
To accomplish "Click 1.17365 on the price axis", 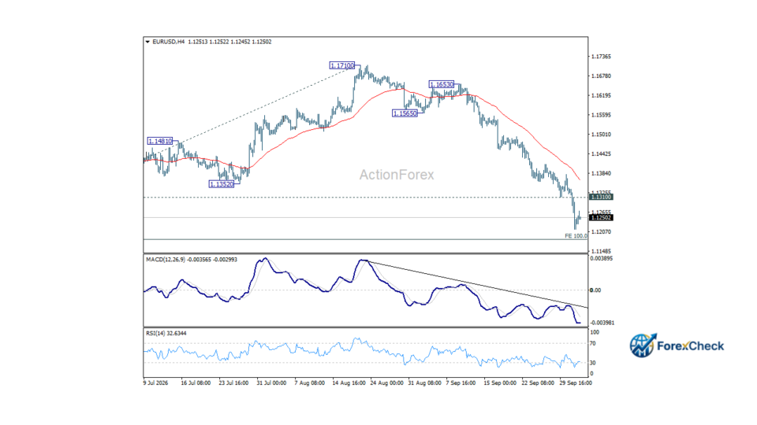I will pyautogui.click(x=601, y=57).
